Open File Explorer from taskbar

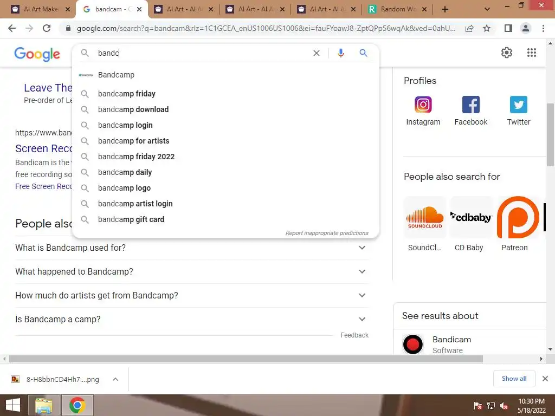point(44,405)
